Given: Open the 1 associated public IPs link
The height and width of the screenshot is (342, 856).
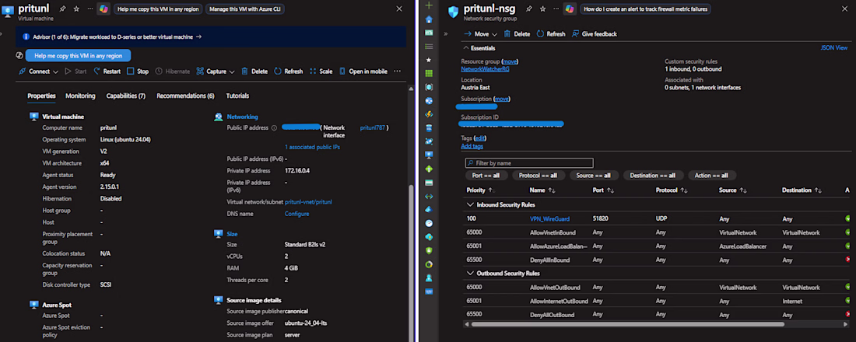Looking at the screenshot, I should [x=313, y=147].
